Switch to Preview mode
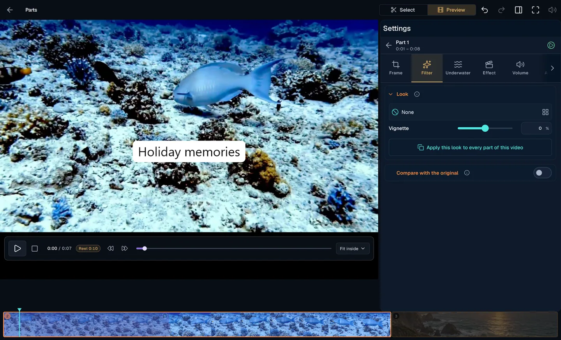Screen dimensions: 561x340 pos(452,10)
